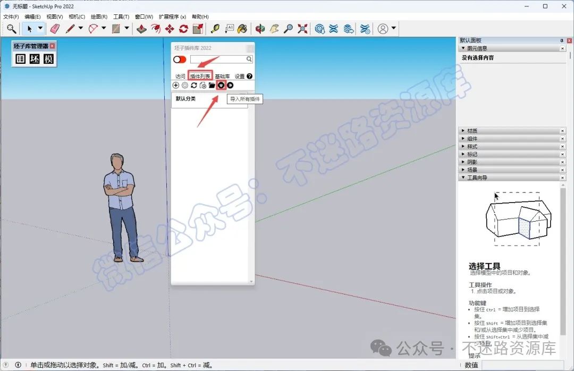Click the first grid icon in 坯子库管理器
The image size is (574, 371).
(x=21, y=58)
